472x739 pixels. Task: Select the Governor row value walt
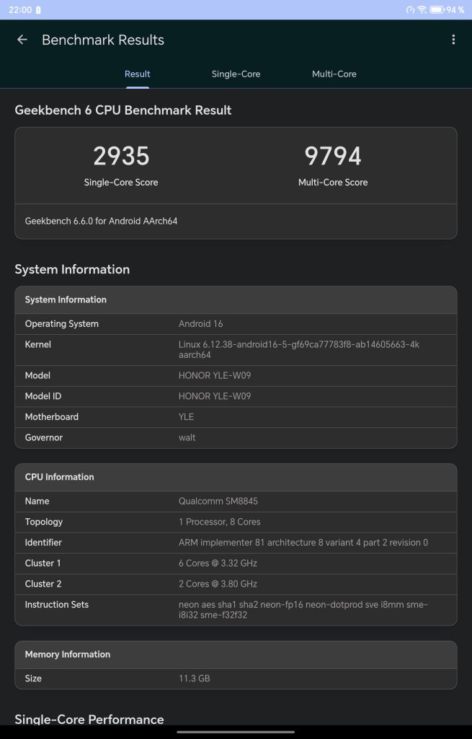coord(187,437)
